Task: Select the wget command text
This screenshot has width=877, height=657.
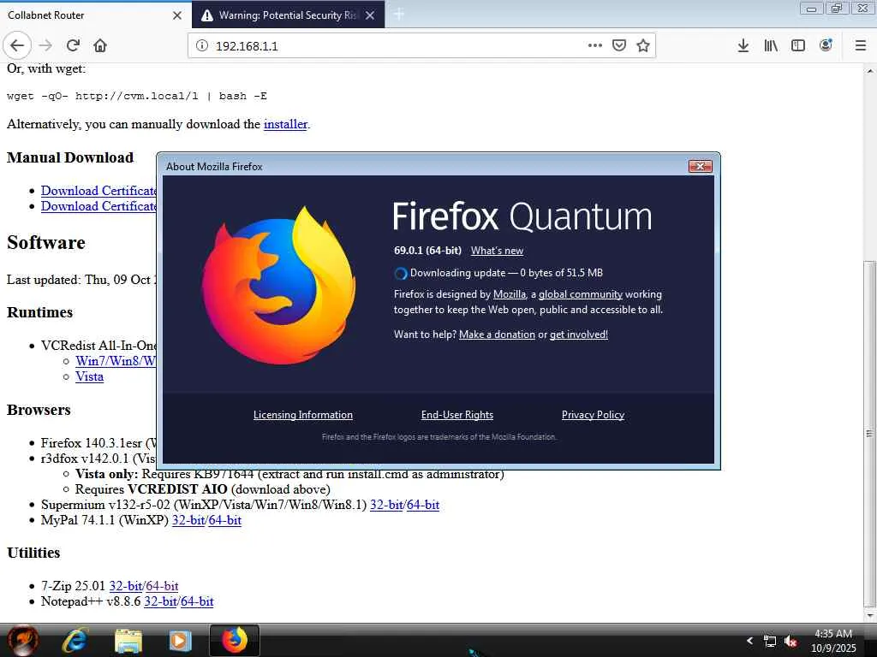Action: click(136, 96)
